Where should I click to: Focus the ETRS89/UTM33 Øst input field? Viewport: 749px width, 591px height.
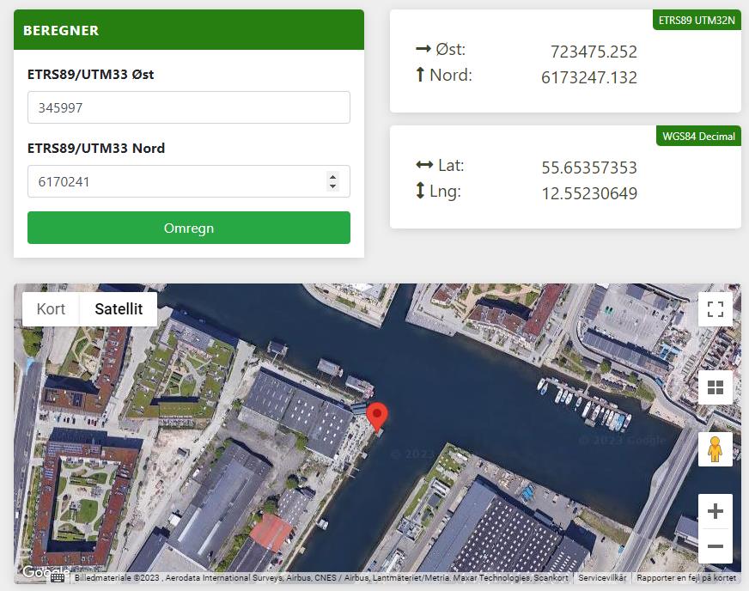(189, 107)
